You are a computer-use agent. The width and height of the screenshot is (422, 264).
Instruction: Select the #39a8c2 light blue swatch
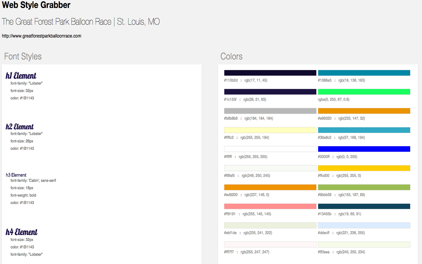point(364,130)
